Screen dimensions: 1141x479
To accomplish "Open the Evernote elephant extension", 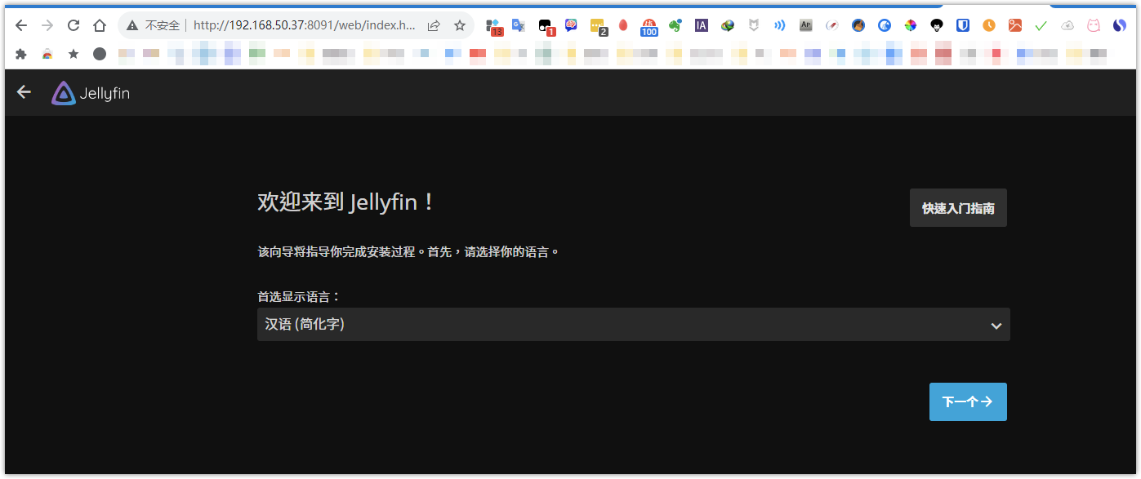I will (675, 25).
